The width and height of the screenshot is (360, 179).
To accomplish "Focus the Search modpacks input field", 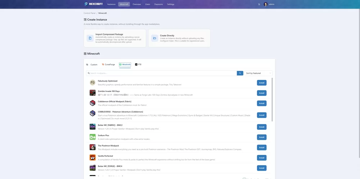I will (x=162, y=73).
